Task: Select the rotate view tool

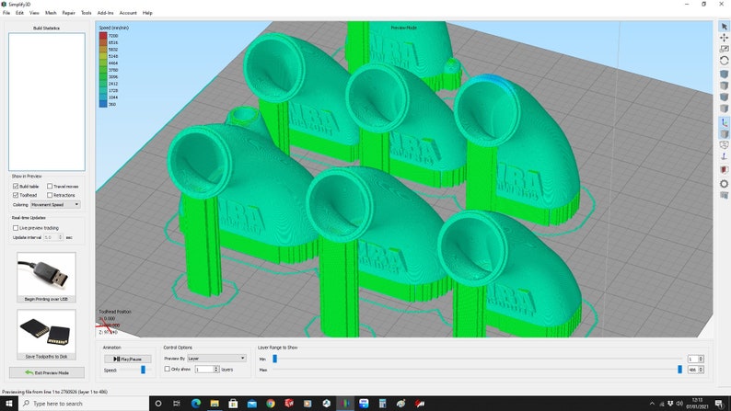Action: coord(724,61)
